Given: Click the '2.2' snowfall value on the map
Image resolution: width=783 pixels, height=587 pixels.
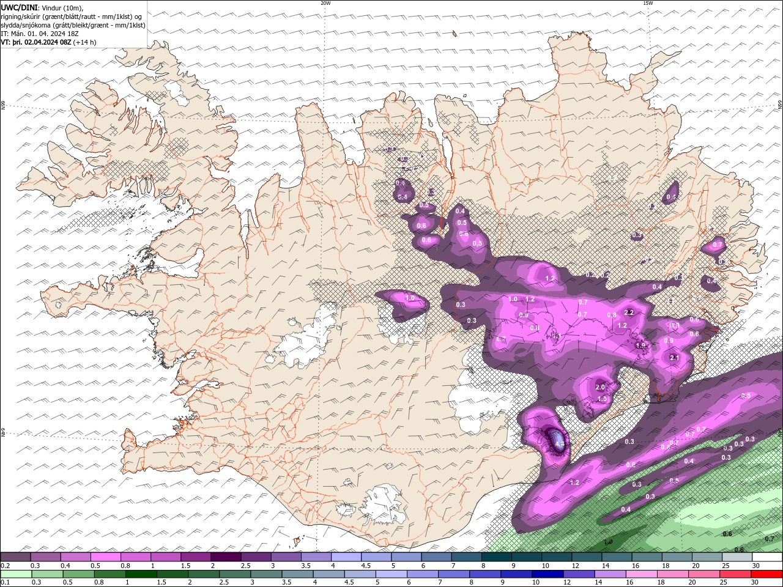Looking at the screenshot, I should click(x=629, y=312).
